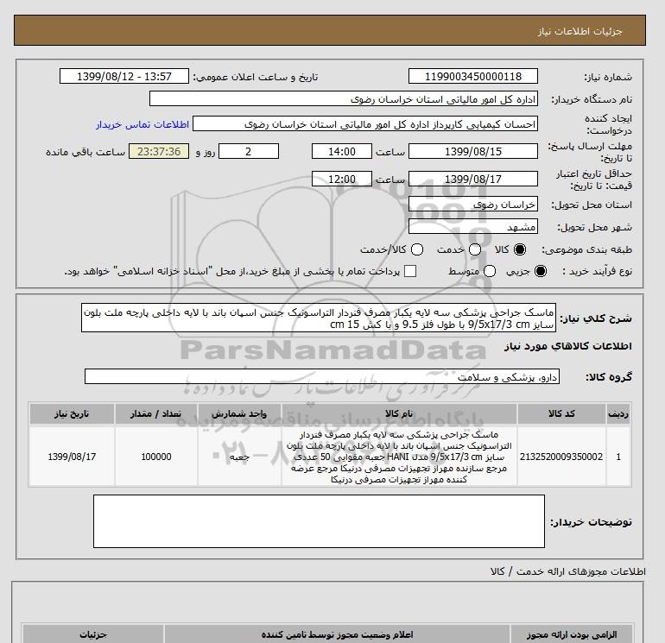
Task: Click the ردیف column header
Action: tap(618, 413)
